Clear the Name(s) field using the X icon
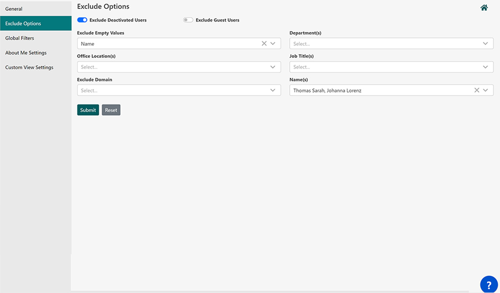 (477, 90)
